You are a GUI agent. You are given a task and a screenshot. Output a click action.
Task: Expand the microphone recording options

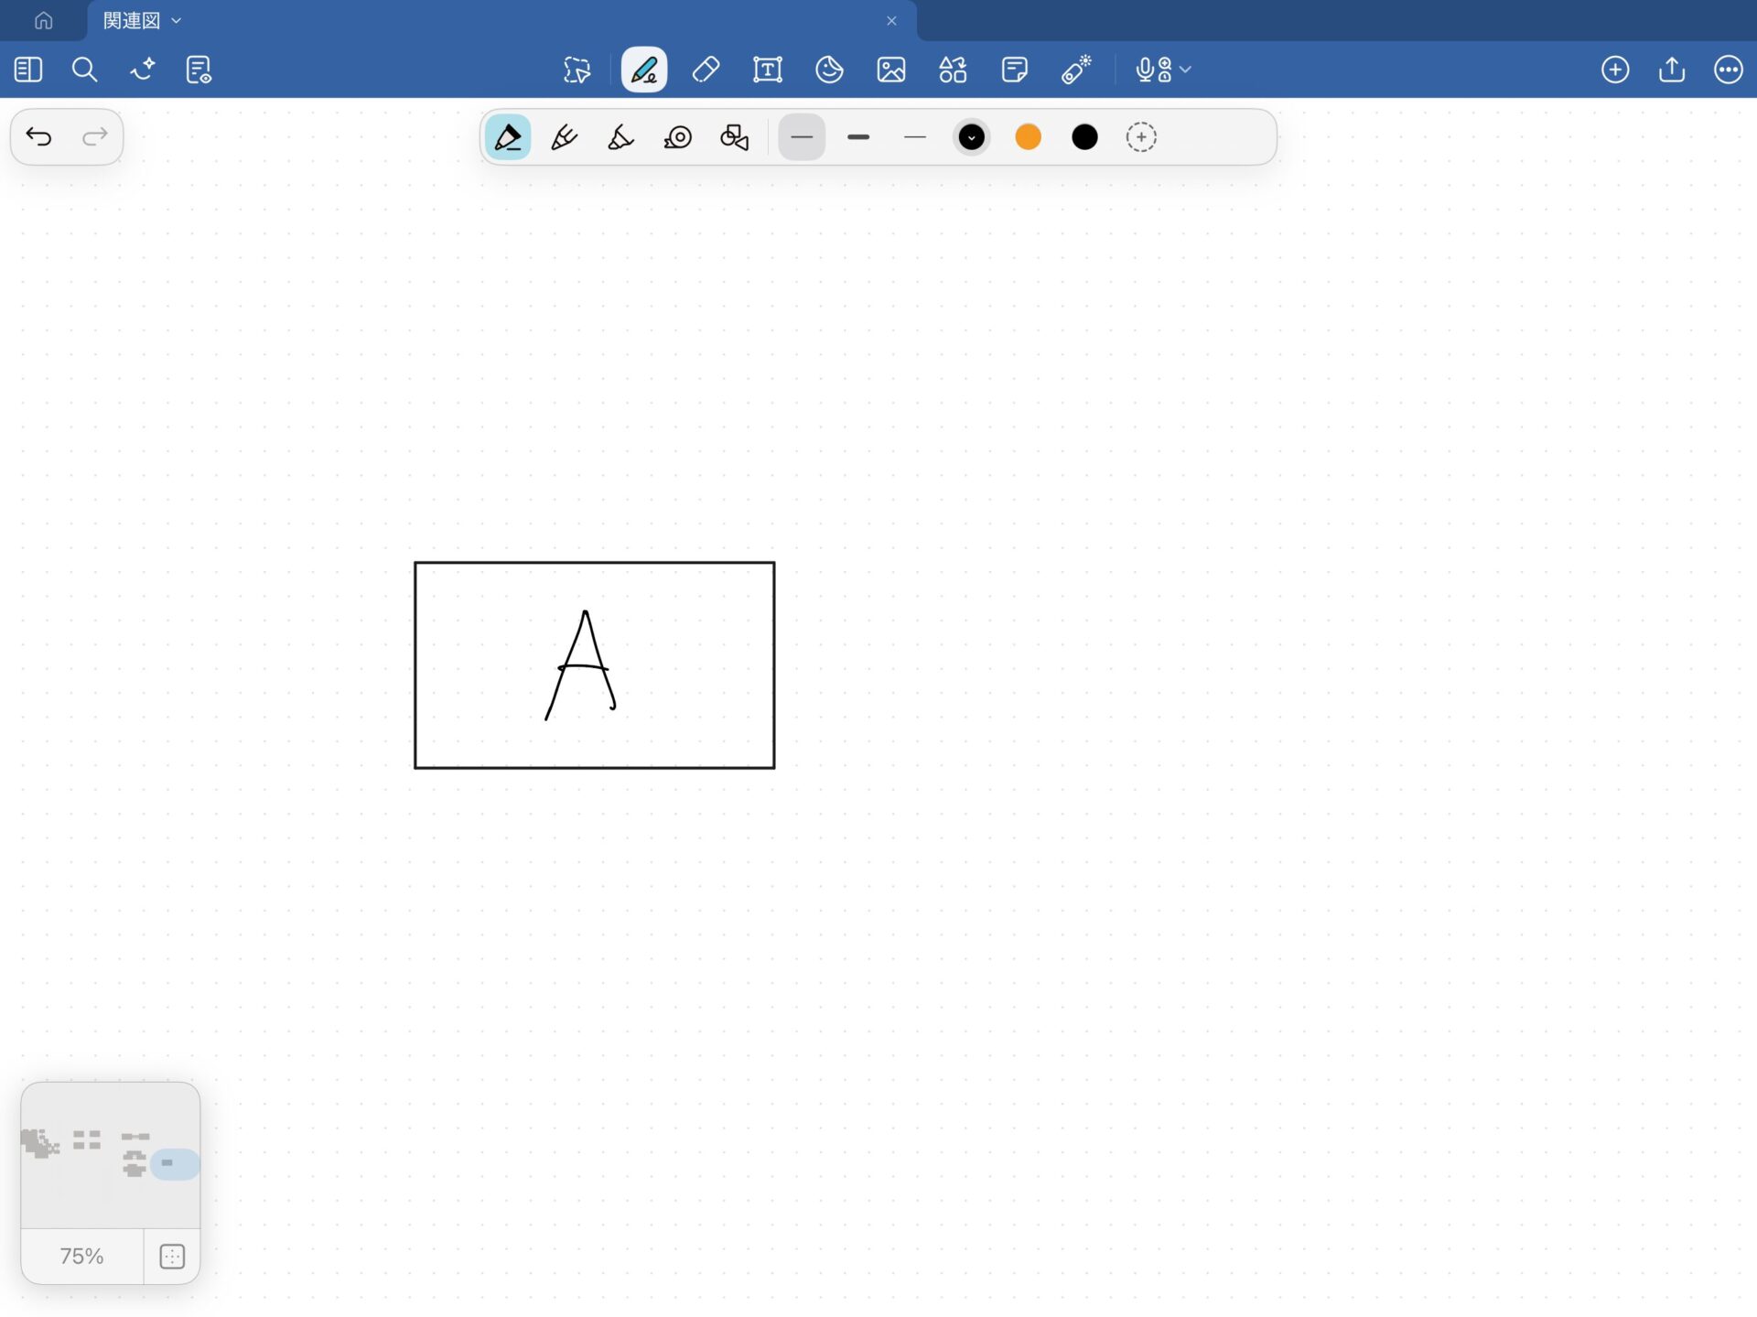(1186, 70)
